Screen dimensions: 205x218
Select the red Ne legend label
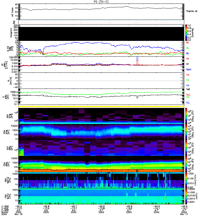tap(188, 59)
